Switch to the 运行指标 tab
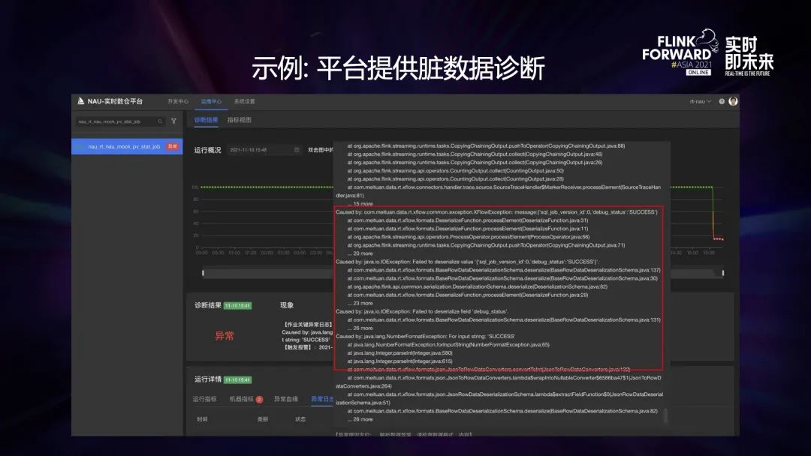The image size is (811, 456). tap(205, 399)
